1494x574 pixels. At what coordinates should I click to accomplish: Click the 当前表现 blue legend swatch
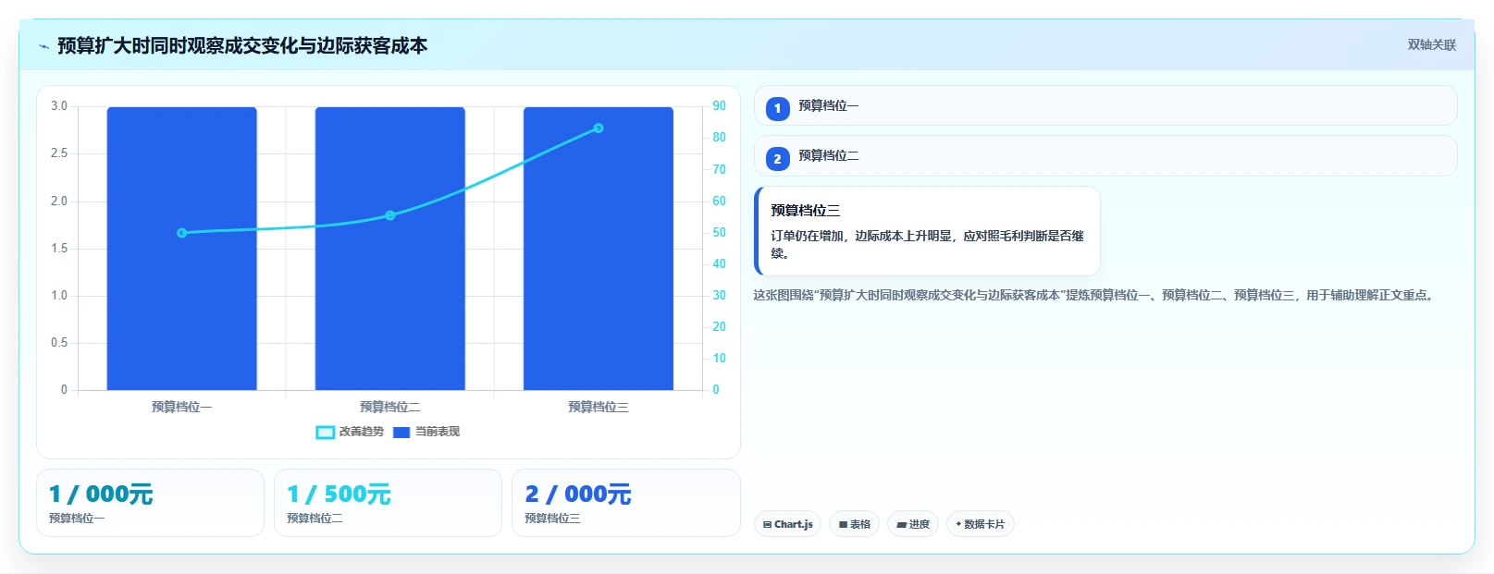(401, 433)
